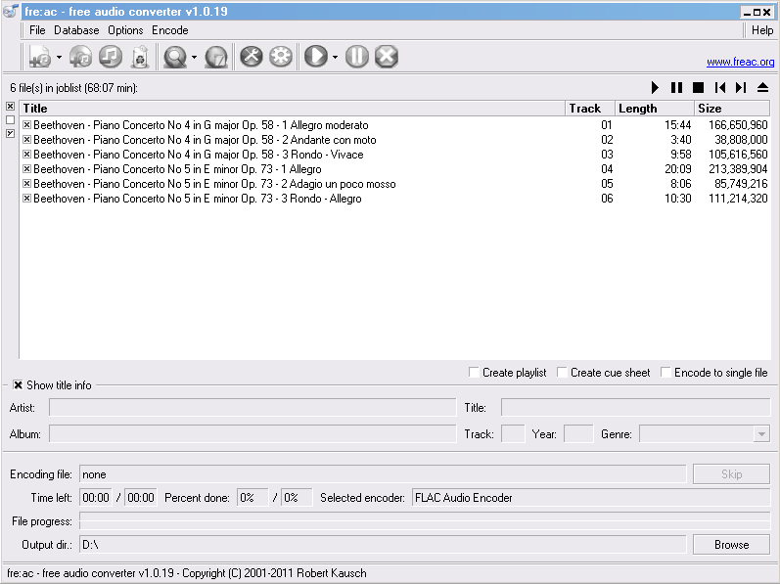Open the Add files dropdown arrow

(x=59, y=57)
